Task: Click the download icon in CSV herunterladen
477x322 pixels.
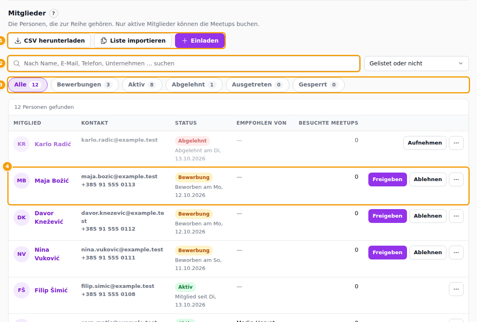Action: coord(18,41)
